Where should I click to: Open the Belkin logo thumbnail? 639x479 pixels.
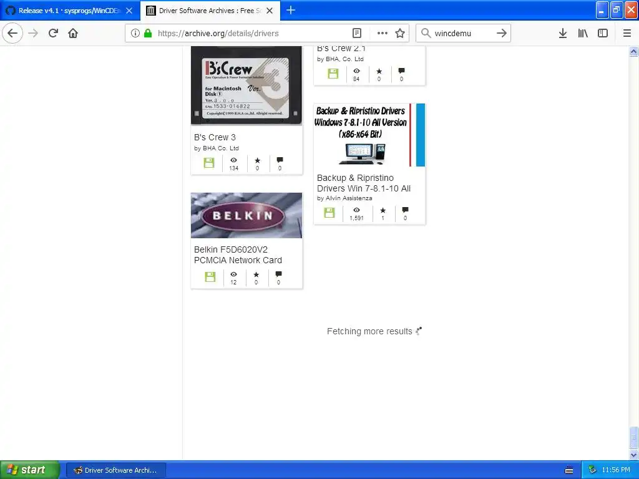(x=246, y=215)
